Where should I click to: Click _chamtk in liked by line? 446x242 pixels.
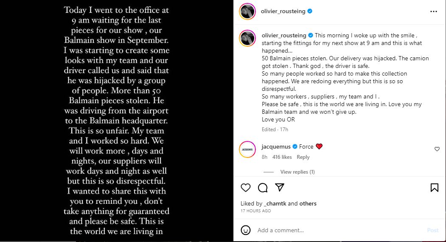275,203
